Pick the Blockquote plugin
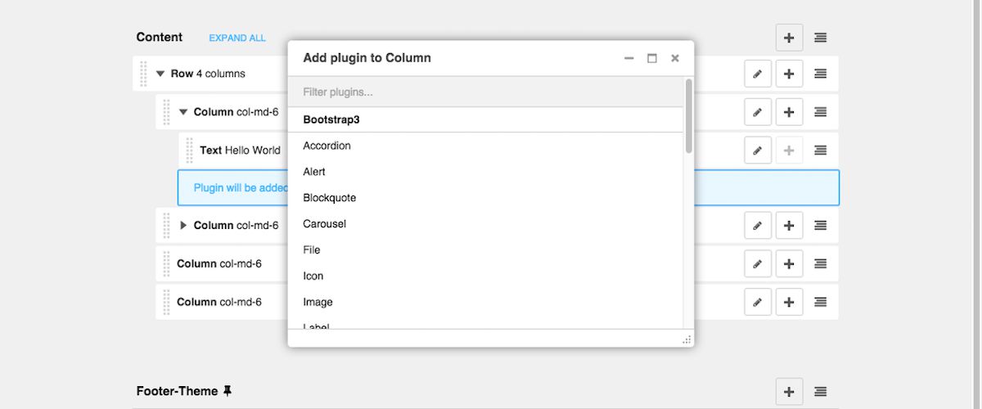 [329, 198]
